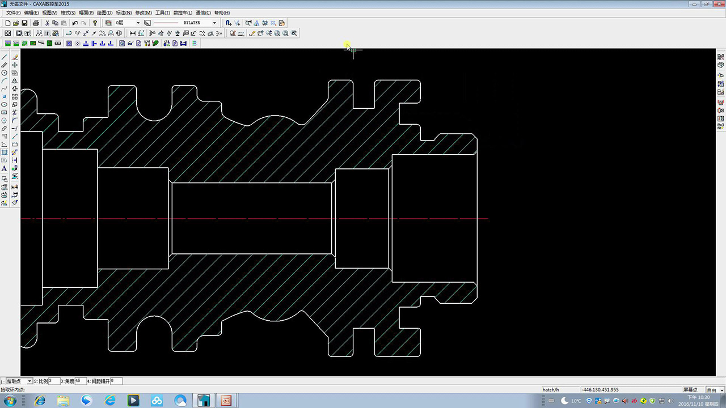The height and width of the screenshot is (408, 726).
Task: Open the 修改(M) menu
Action: (x=143, y=12)
